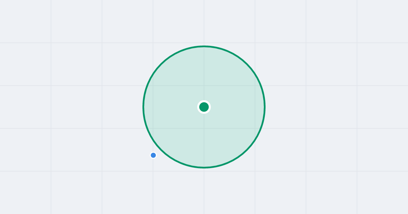Select the small blue point marker
The width and height of the screenshot is (408, 214).
(x=153, y=155)
